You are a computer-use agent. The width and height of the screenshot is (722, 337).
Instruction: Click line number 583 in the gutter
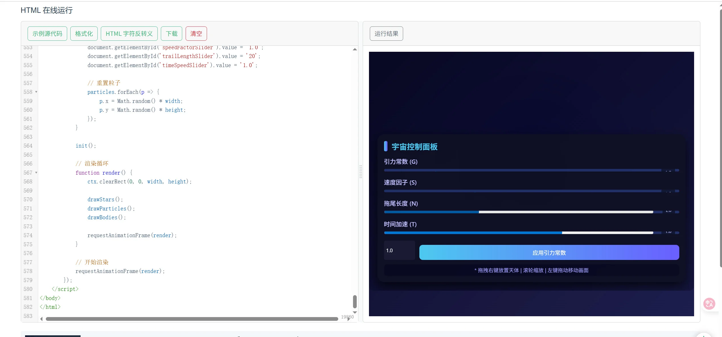(x=28, y=316)
